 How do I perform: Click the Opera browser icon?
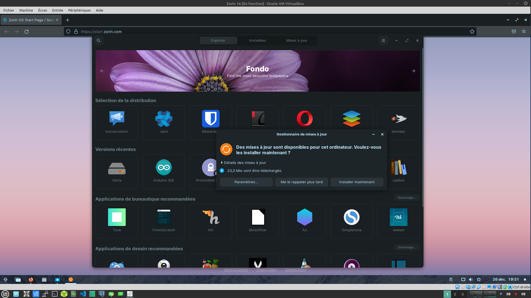304,119
